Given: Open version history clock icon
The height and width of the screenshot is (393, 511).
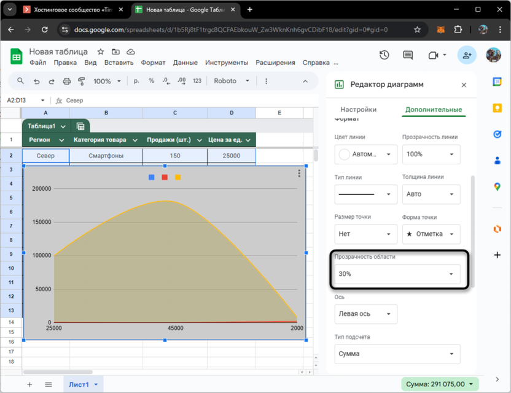Looking at the screenshot, I should pyautogui.click(x=384, y=55).
